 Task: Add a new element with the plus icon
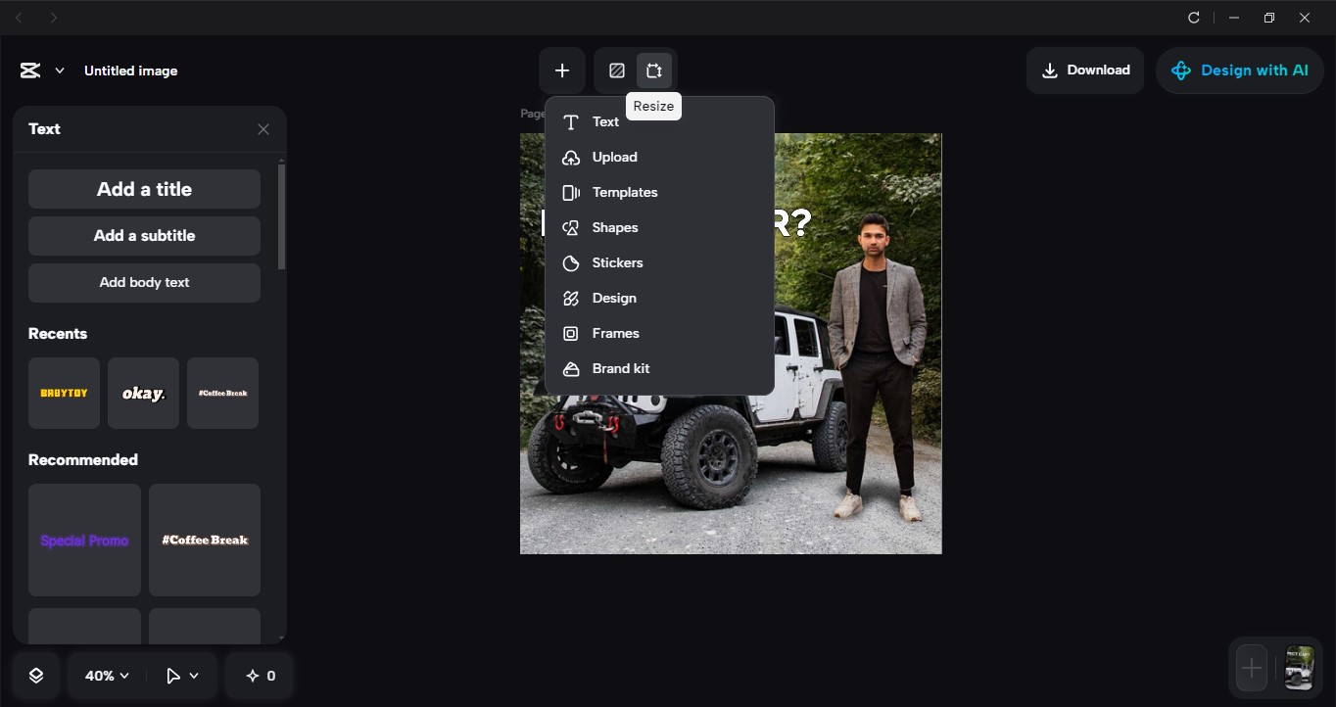pos(562,70)
